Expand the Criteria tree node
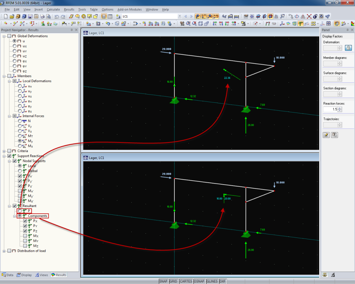 (4, 151)
